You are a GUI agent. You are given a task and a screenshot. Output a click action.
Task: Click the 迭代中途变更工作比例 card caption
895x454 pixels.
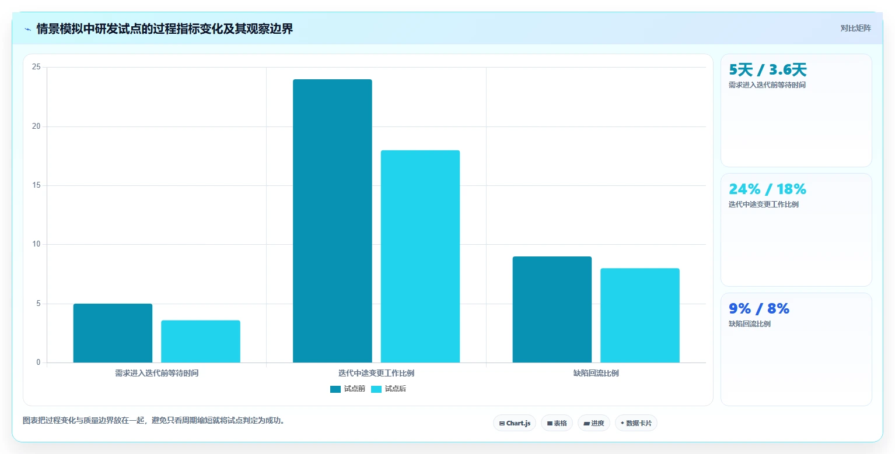[764, 205]
